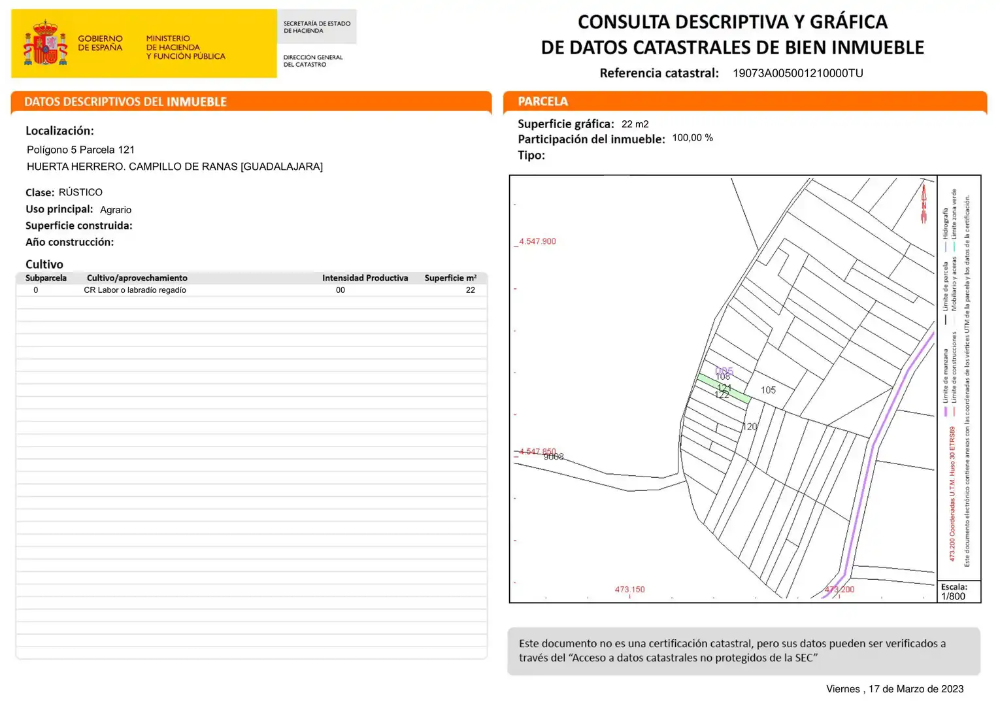Image resolution: width=1000 pixels, height=706 pixels.
Task: Click the "Año construcción:" label
Action: (x=70, y=242)
